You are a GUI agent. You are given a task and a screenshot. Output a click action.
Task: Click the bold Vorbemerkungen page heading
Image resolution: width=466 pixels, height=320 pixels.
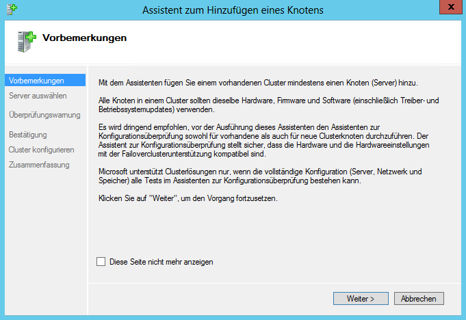click(84, 38)
